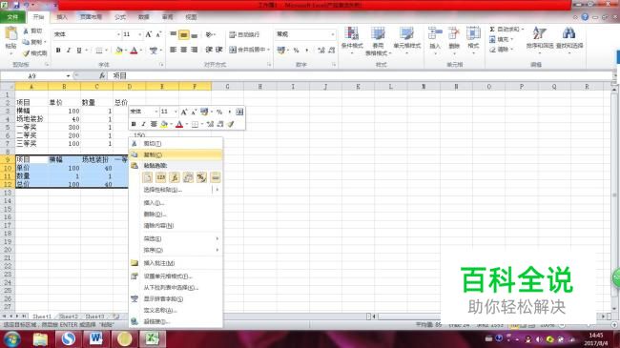Viewport: 620px width, 348px height.
Task: Click mini toolbar font color A button
Action: tap(179, 124)
